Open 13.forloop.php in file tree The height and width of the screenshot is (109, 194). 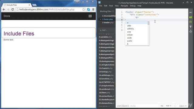point(105,72)
